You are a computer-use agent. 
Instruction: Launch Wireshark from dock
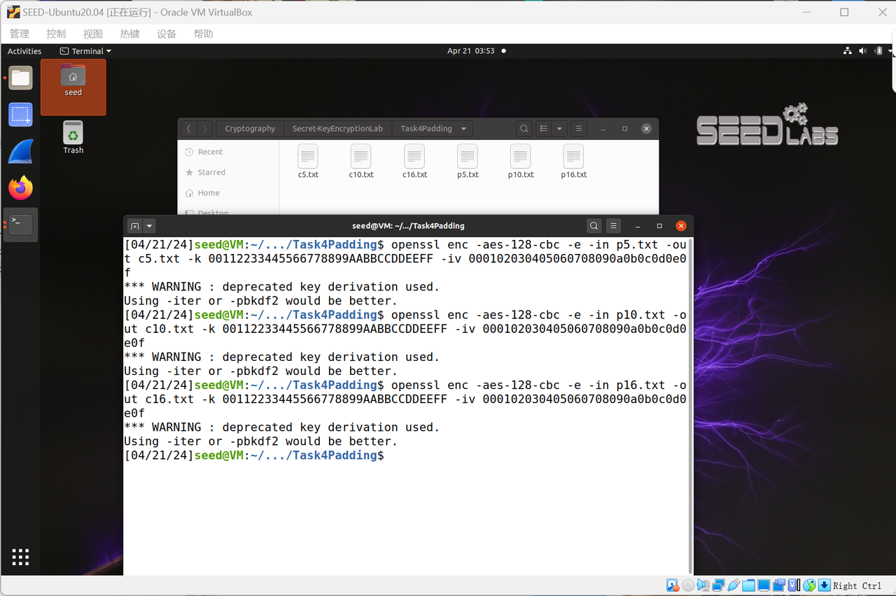point(20,151)
